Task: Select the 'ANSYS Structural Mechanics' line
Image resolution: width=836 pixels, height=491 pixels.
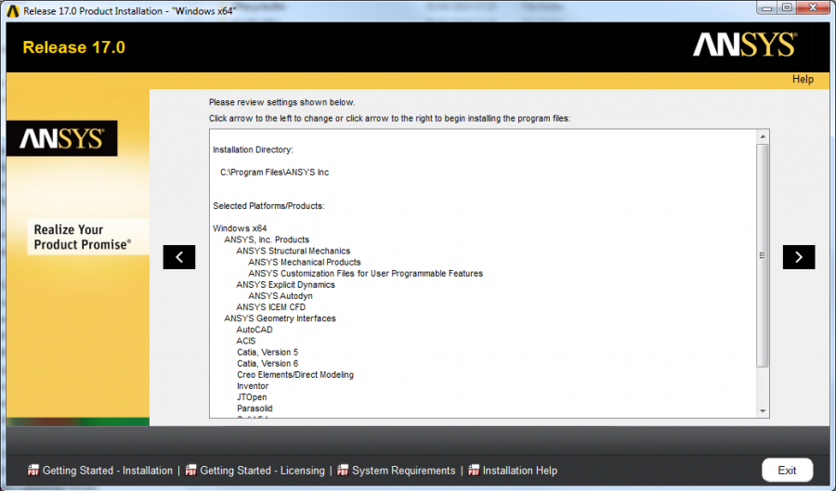Action: (294, 251)
